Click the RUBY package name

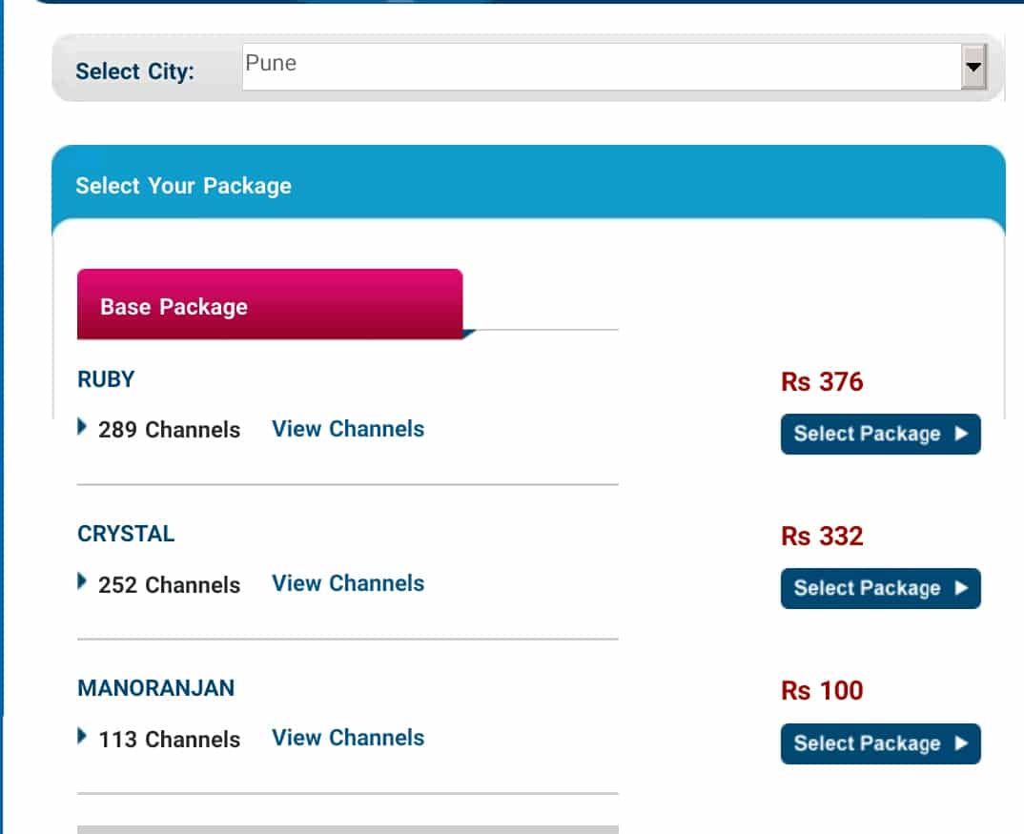[106, 379]
